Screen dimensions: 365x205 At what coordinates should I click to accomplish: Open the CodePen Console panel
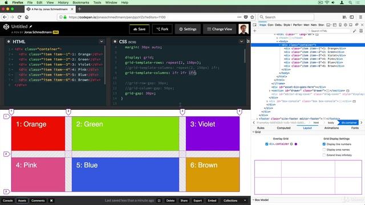[7, 200]
